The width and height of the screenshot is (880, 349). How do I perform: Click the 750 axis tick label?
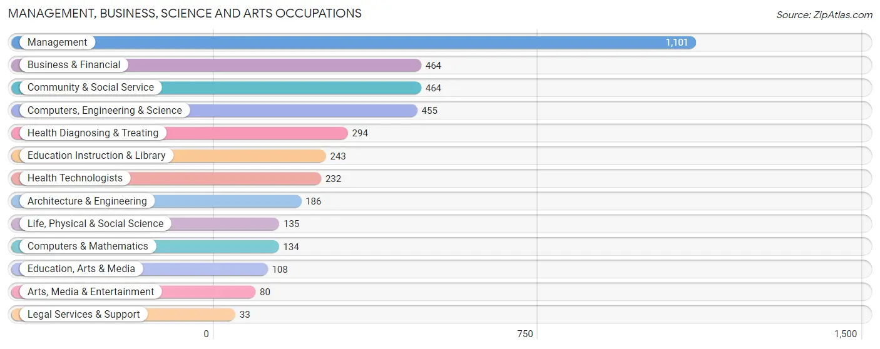[x=525, y=334]
